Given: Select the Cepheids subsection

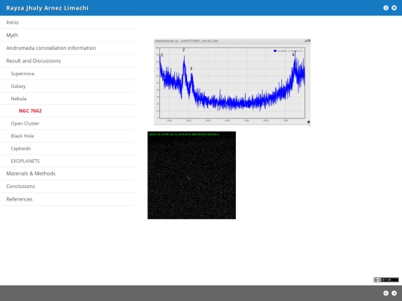Looking at the screenshot, I should point(68,149).
